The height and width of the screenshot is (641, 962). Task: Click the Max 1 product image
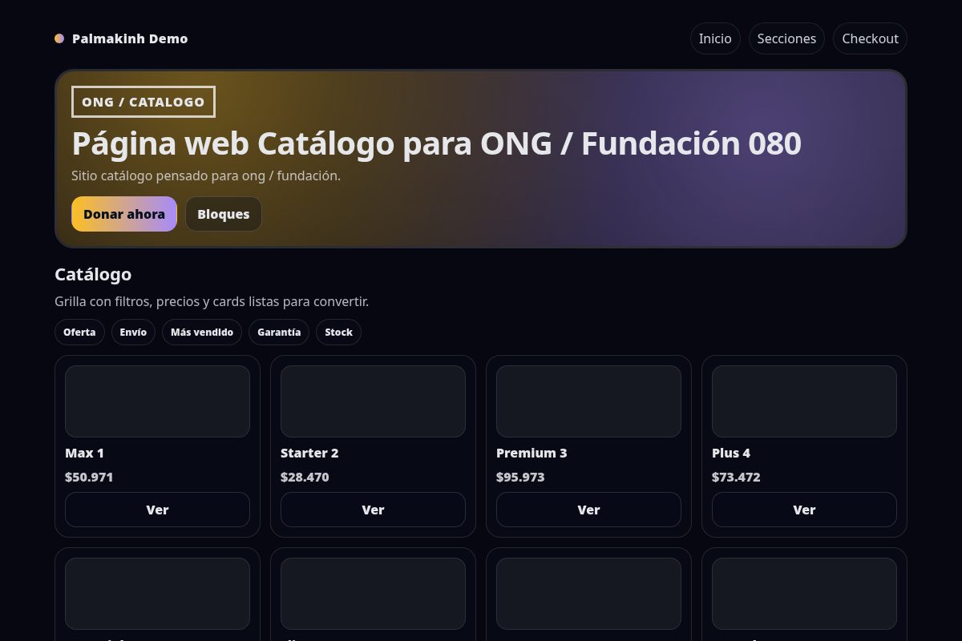click(x=157, y=401)
